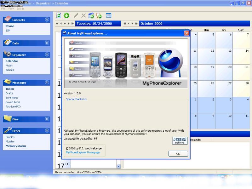The width and height of the screenshot is (252, 189).
Task: Jump back a year in month navigator
Action: pyautogui.click(x=125, y=23)
